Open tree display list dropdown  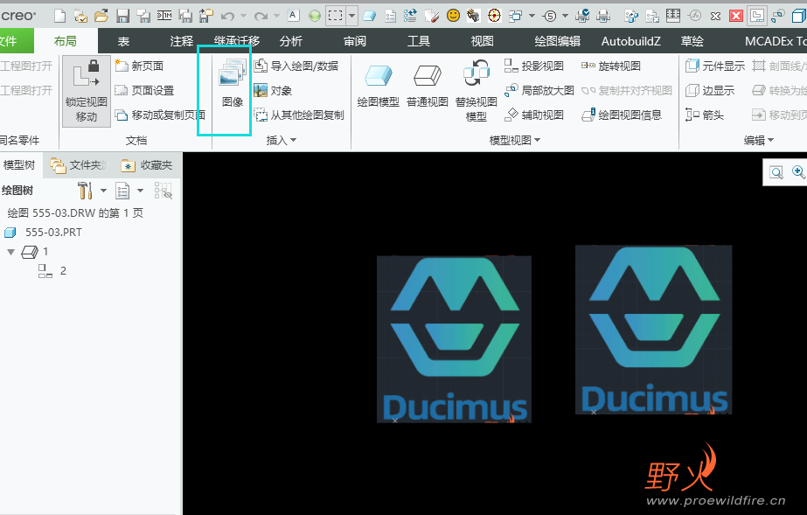coord(140,191)
